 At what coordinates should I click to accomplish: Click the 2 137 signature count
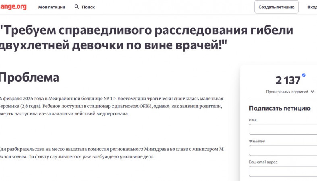pos(288,80)
